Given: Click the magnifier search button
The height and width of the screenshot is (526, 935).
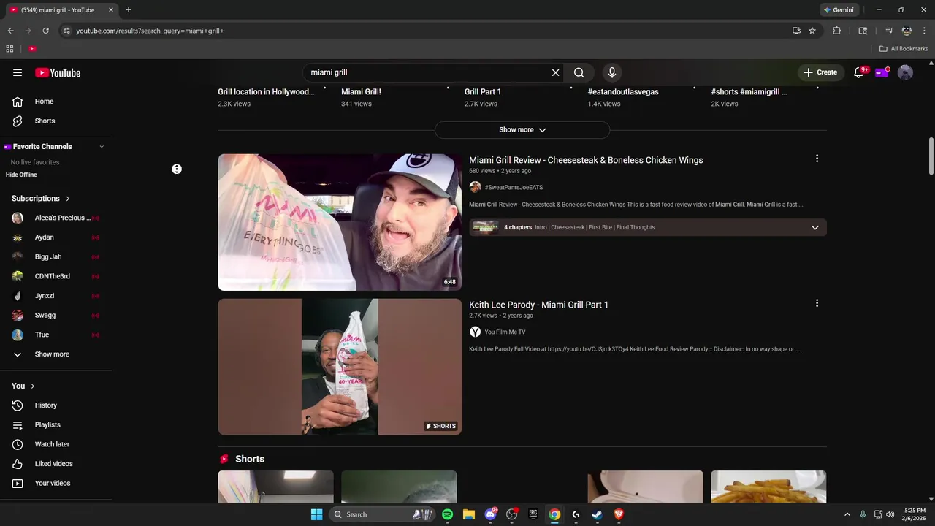Looking at the screenshot, I should pyautogui.click(x=579, y=72).
